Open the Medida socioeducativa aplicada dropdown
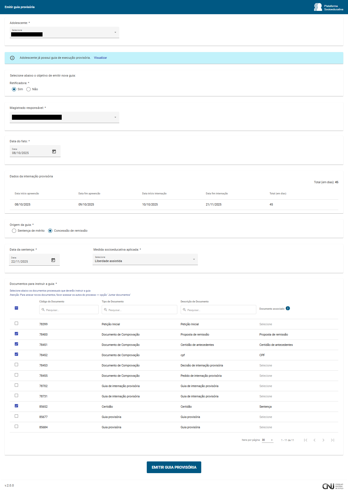 [x=145, y=259]
